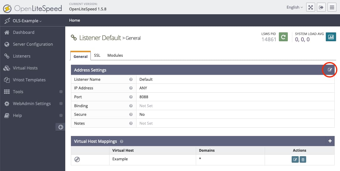The image size is (340, 171).
Task: Show help for Port
Action: click(x=131, y=97)
